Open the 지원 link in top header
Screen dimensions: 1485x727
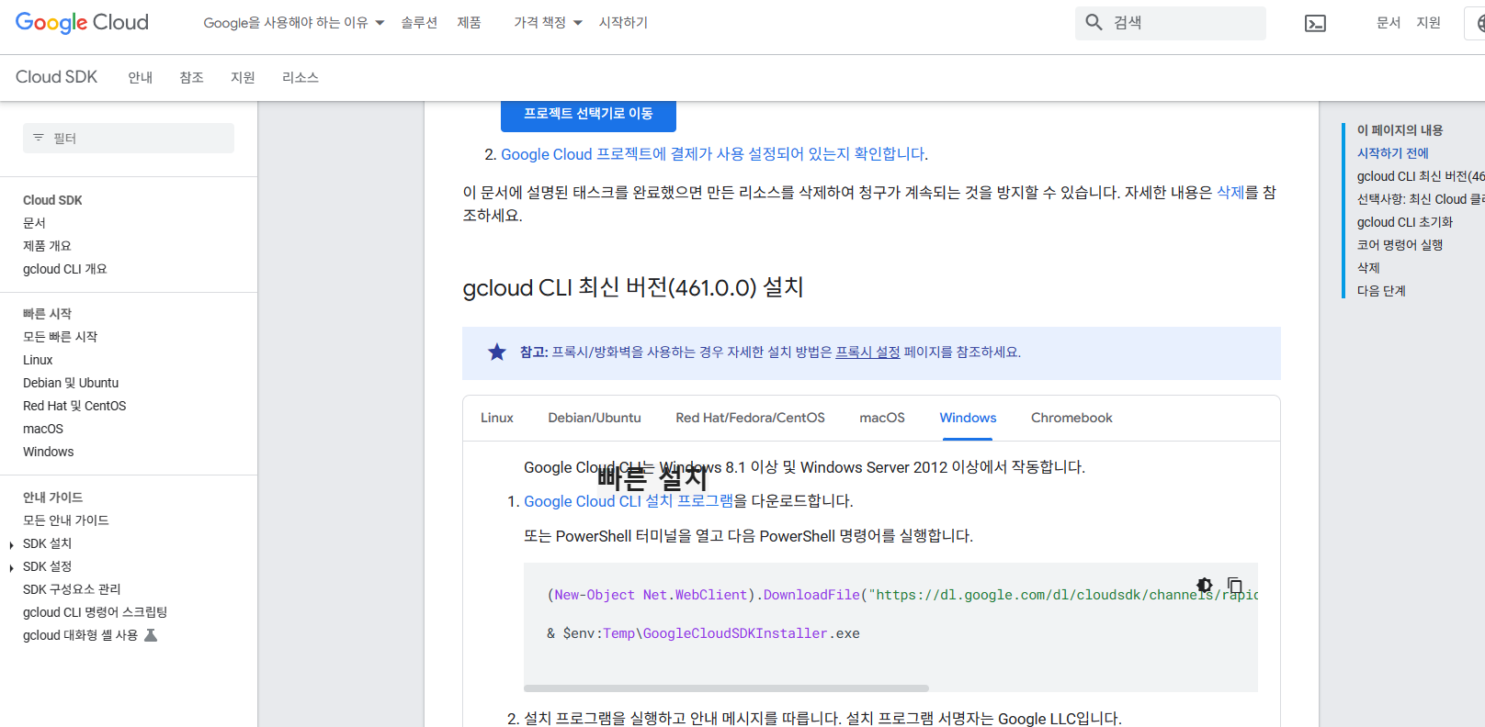pos(1428,22)
